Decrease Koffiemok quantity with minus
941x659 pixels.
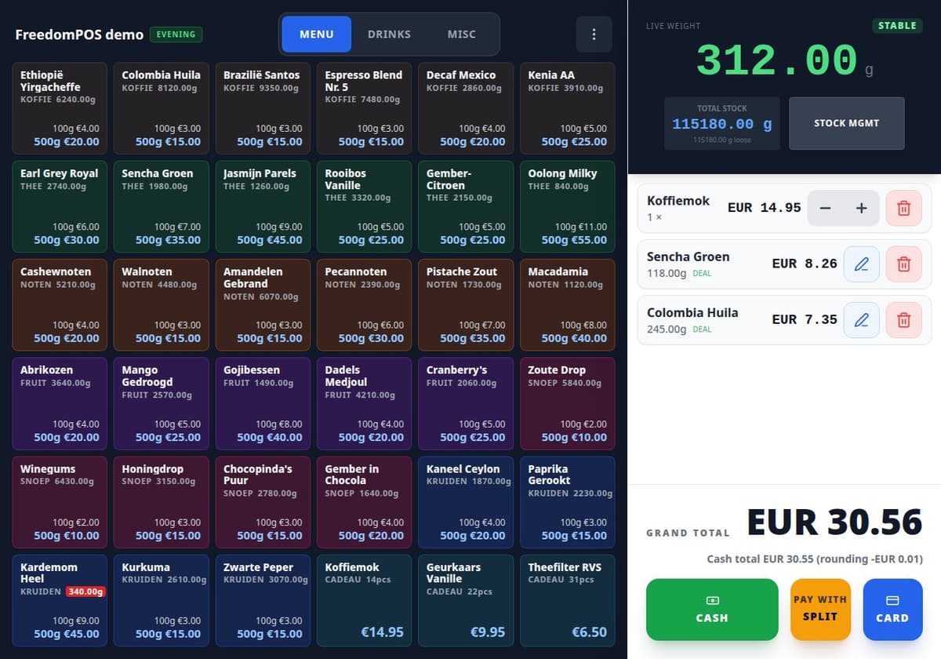pyautogui.click(x=825, y=208)
